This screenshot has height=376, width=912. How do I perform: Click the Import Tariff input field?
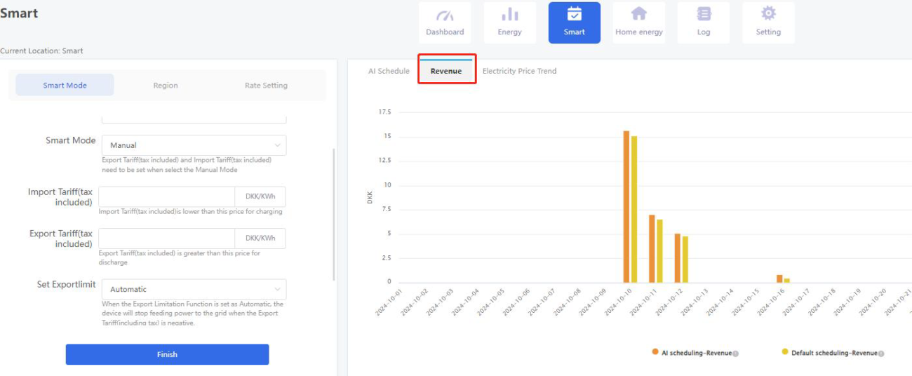coord(167,196)
